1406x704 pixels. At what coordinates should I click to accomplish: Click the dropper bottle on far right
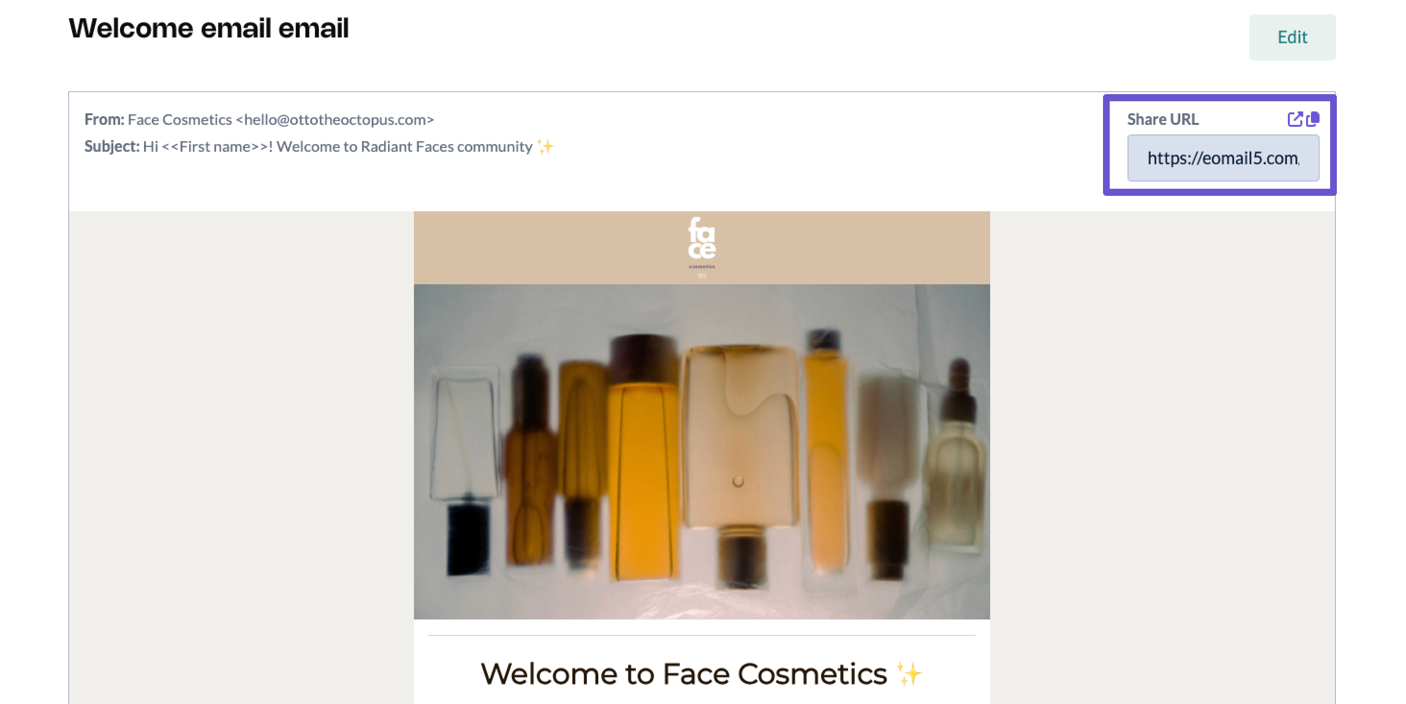click(955, 453)
